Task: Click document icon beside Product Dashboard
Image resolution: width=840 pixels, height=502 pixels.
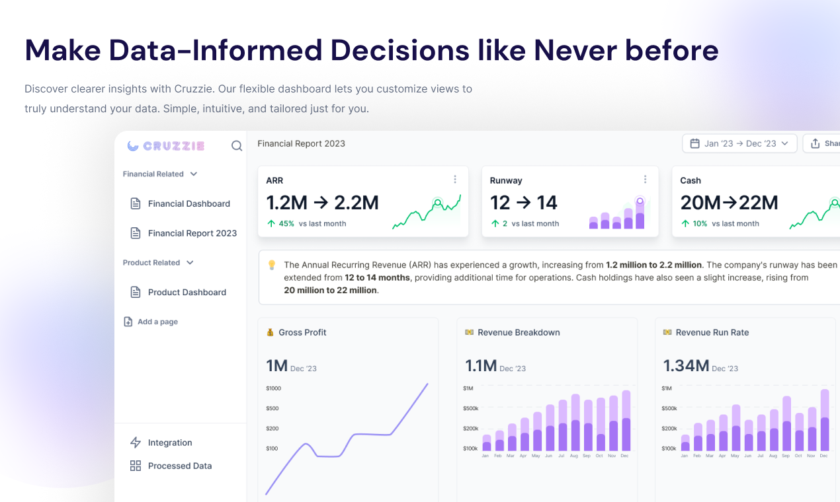Action: [136, 292]
